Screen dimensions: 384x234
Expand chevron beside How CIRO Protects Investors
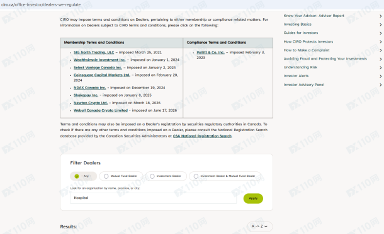[x=381, y=42]
